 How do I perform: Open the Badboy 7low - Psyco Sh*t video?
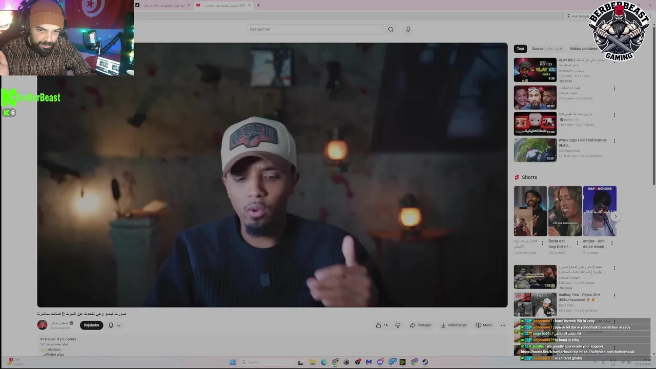(535, 304)
